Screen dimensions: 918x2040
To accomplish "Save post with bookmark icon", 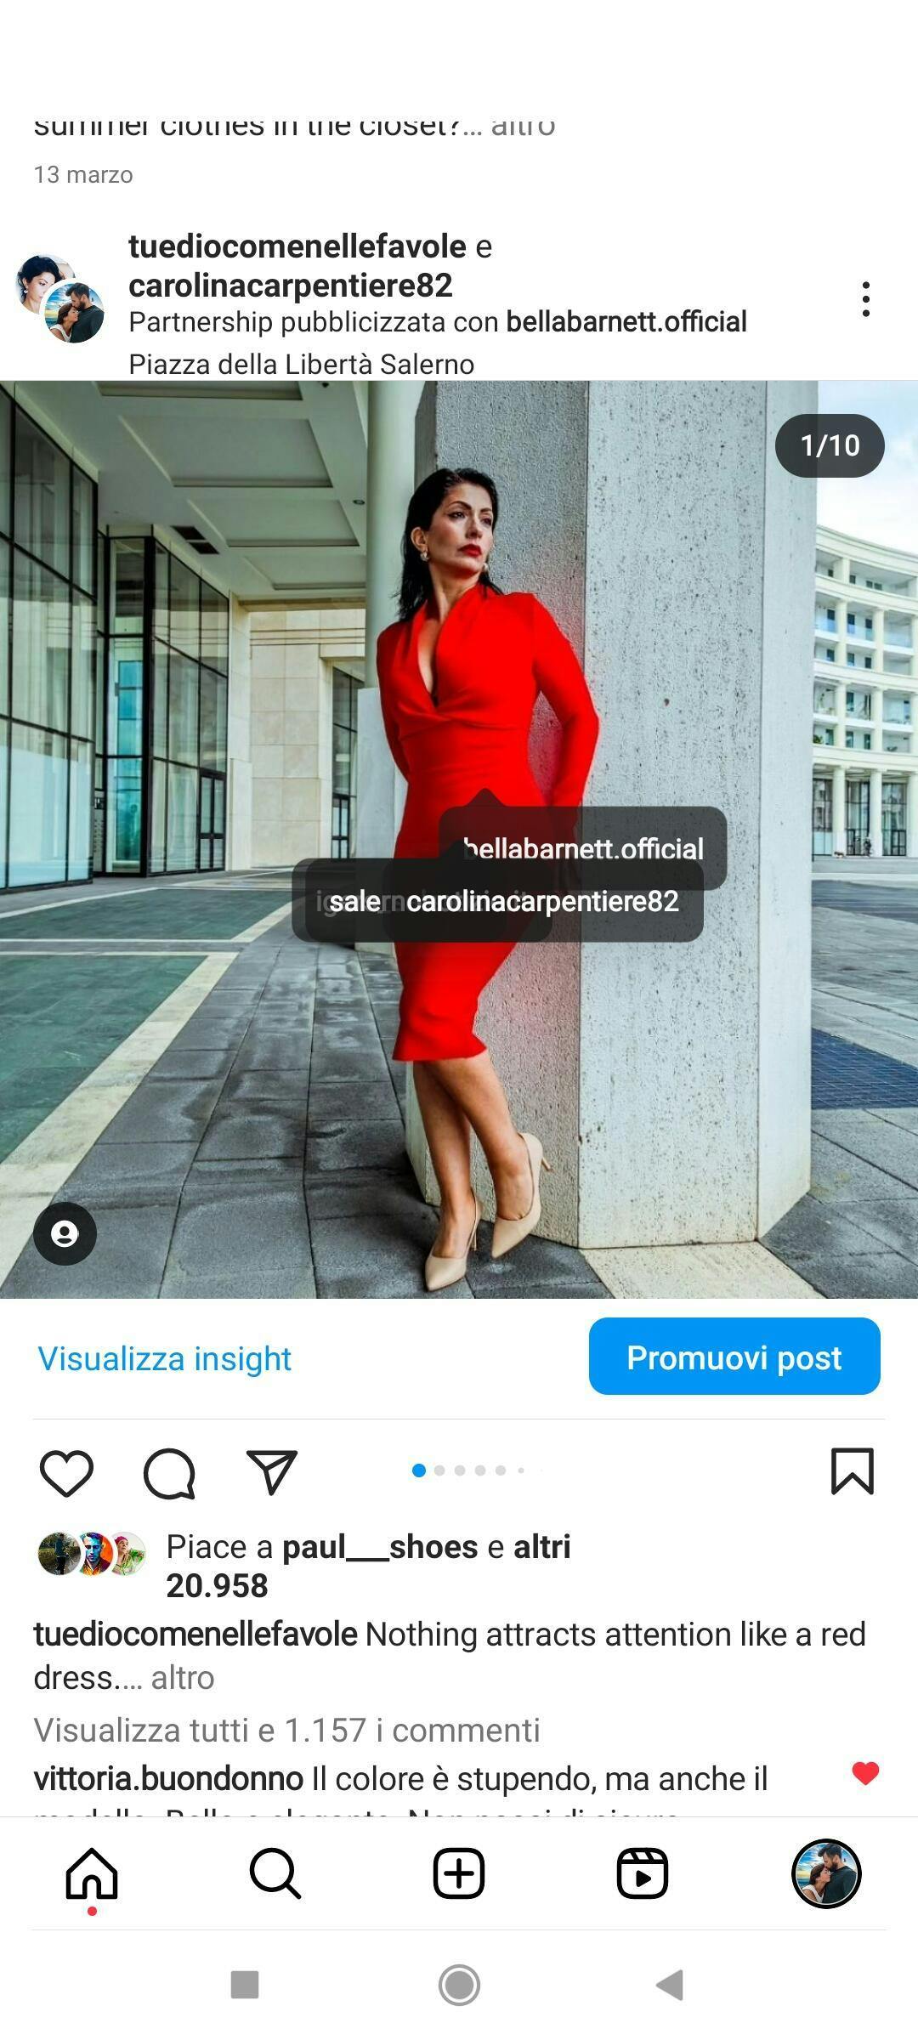I will pyautogui.click(x=852, y=1471).
